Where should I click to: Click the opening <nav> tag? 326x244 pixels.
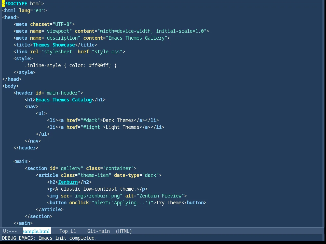[x=32, y=106]
